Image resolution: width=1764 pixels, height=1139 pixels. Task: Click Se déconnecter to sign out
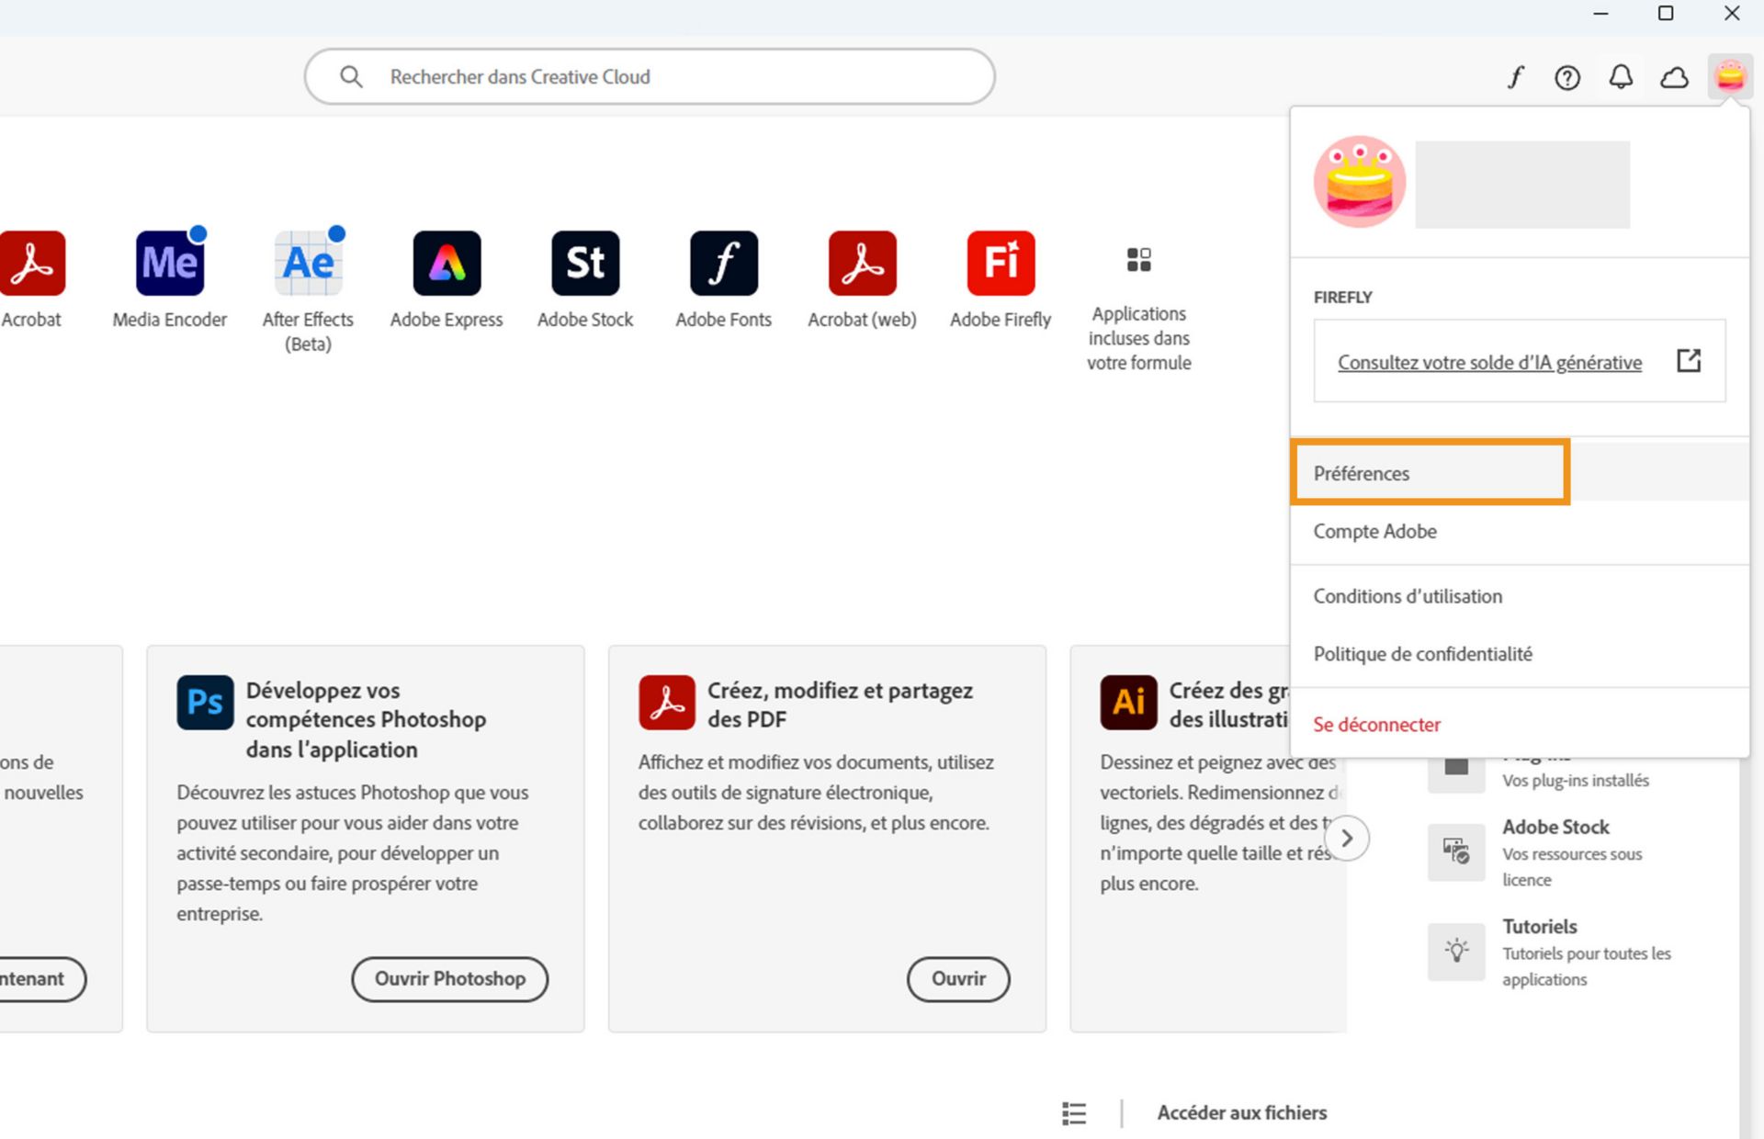tap(1376, 724)
